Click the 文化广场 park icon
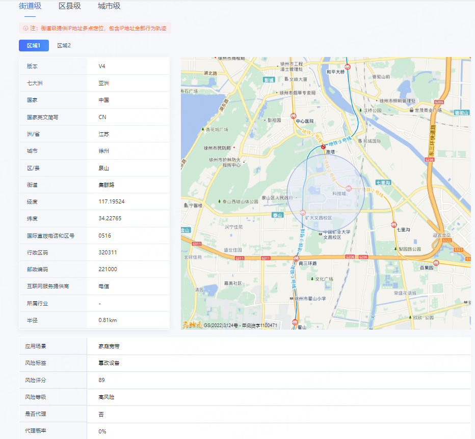 [x=312, y=279]
